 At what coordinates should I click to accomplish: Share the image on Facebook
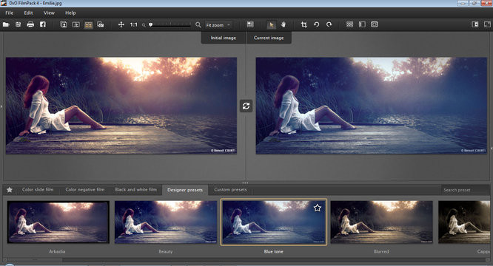click(x=43, y=24)
